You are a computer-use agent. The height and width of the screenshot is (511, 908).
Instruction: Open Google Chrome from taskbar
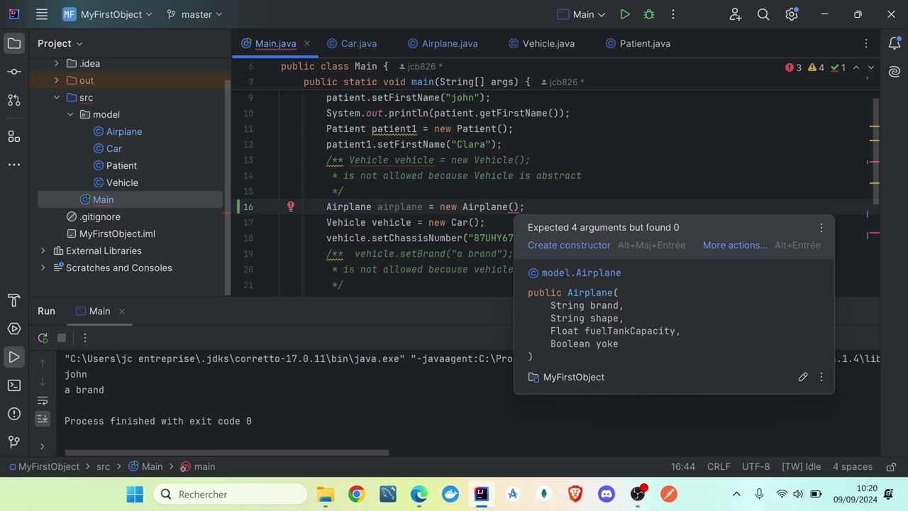[357, 494]
